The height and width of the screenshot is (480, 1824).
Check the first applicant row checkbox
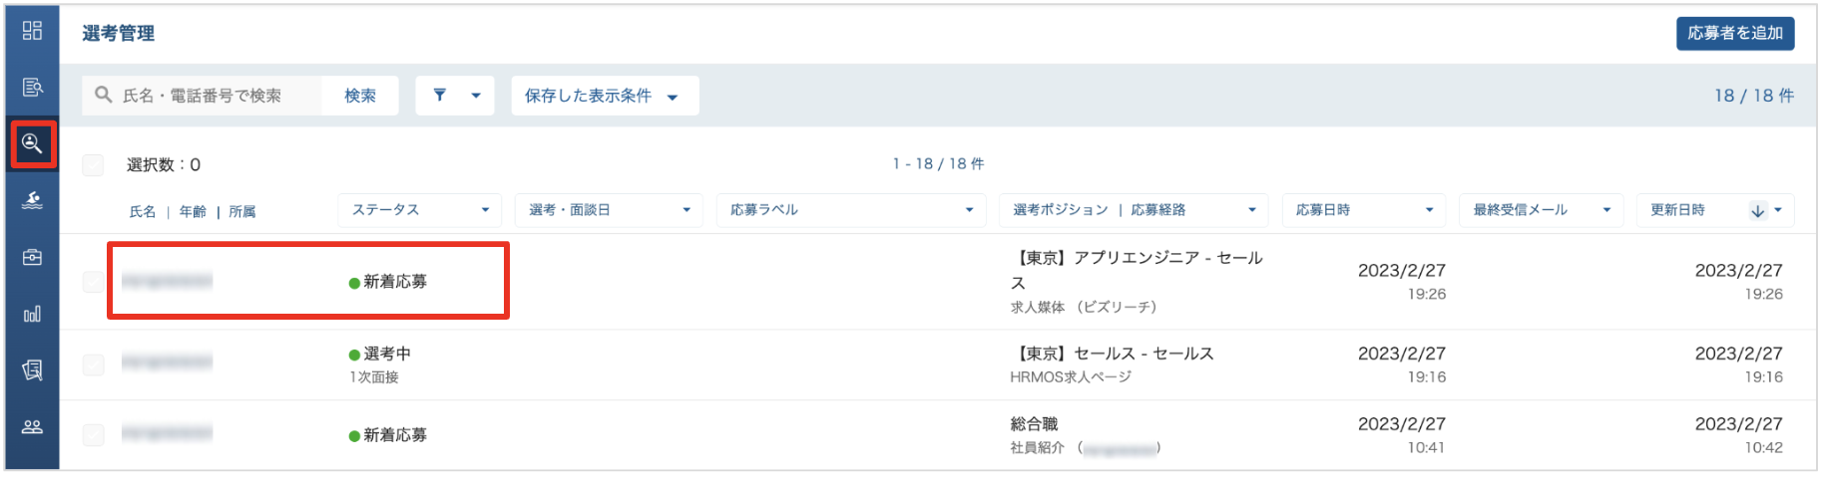93,282
